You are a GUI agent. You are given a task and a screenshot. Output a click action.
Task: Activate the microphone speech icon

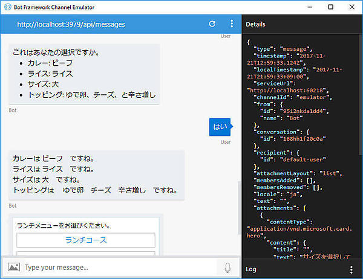click(x=227, y=267)
